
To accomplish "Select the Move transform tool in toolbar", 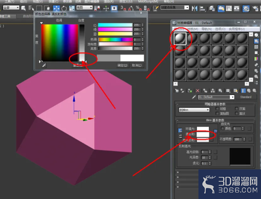I will pos(56,8).
